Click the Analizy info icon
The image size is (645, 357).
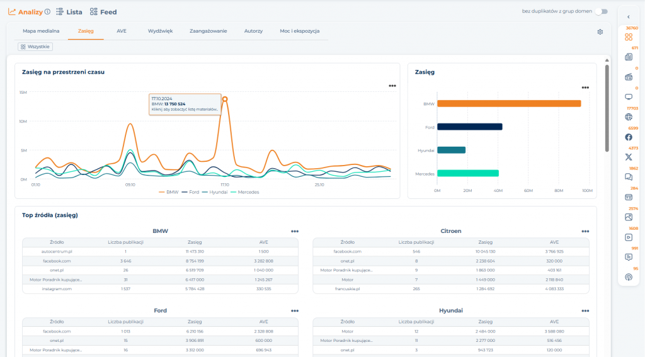(48, 12)
